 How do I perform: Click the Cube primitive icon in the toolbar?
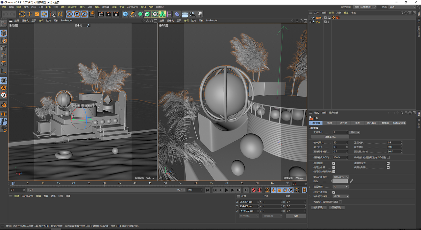click(126, 14)
